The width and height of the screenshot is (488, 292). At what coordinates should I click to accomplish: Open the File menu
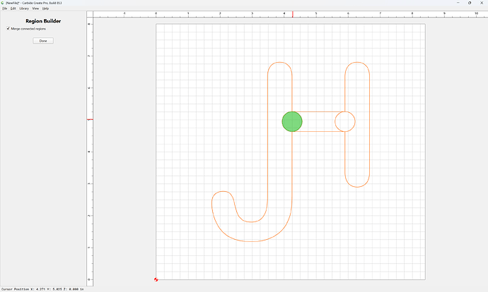[5, 8]
